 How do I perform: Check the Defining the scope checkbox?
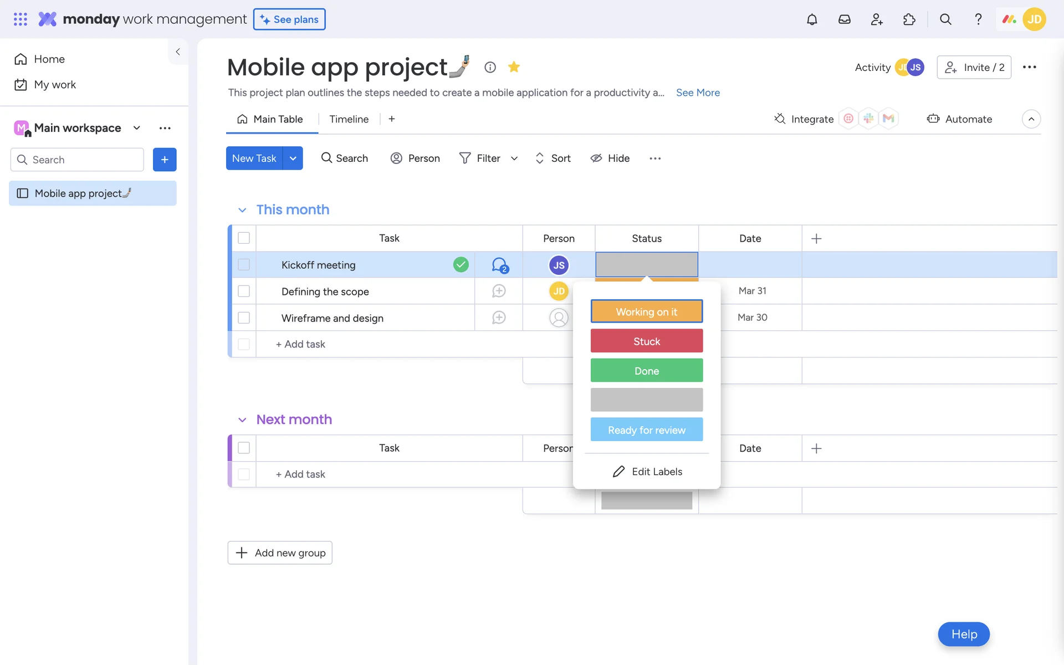pos(244,291)
